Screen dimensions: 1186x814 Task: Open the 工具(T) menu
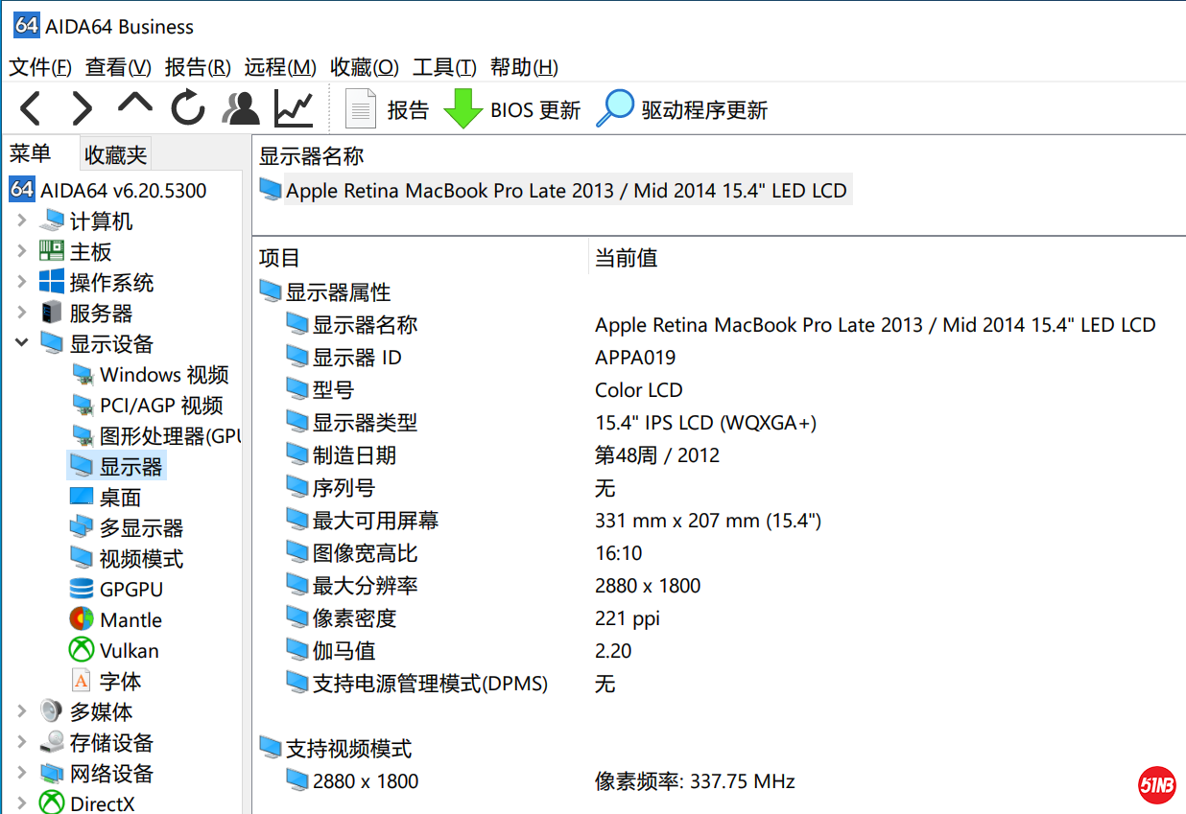tap(444, 67)
